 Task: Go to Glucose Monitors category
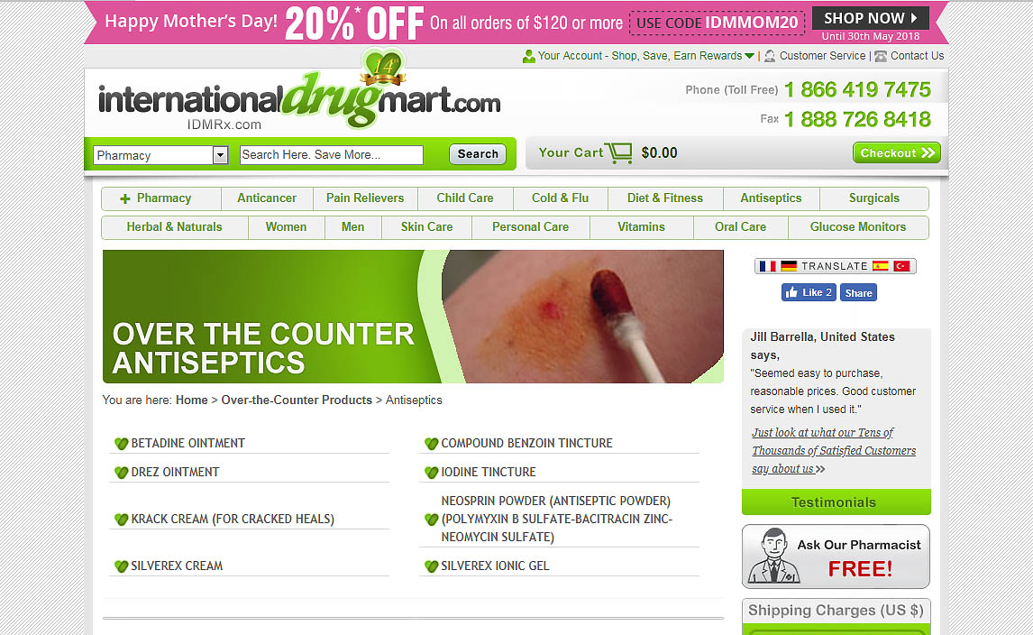coord(858,226)
